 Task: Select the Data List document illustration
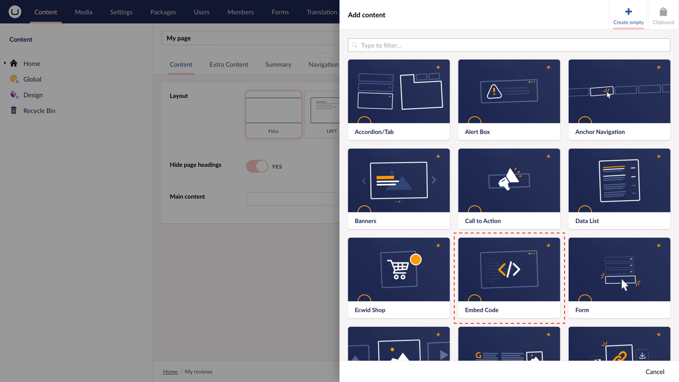(620, 180)
